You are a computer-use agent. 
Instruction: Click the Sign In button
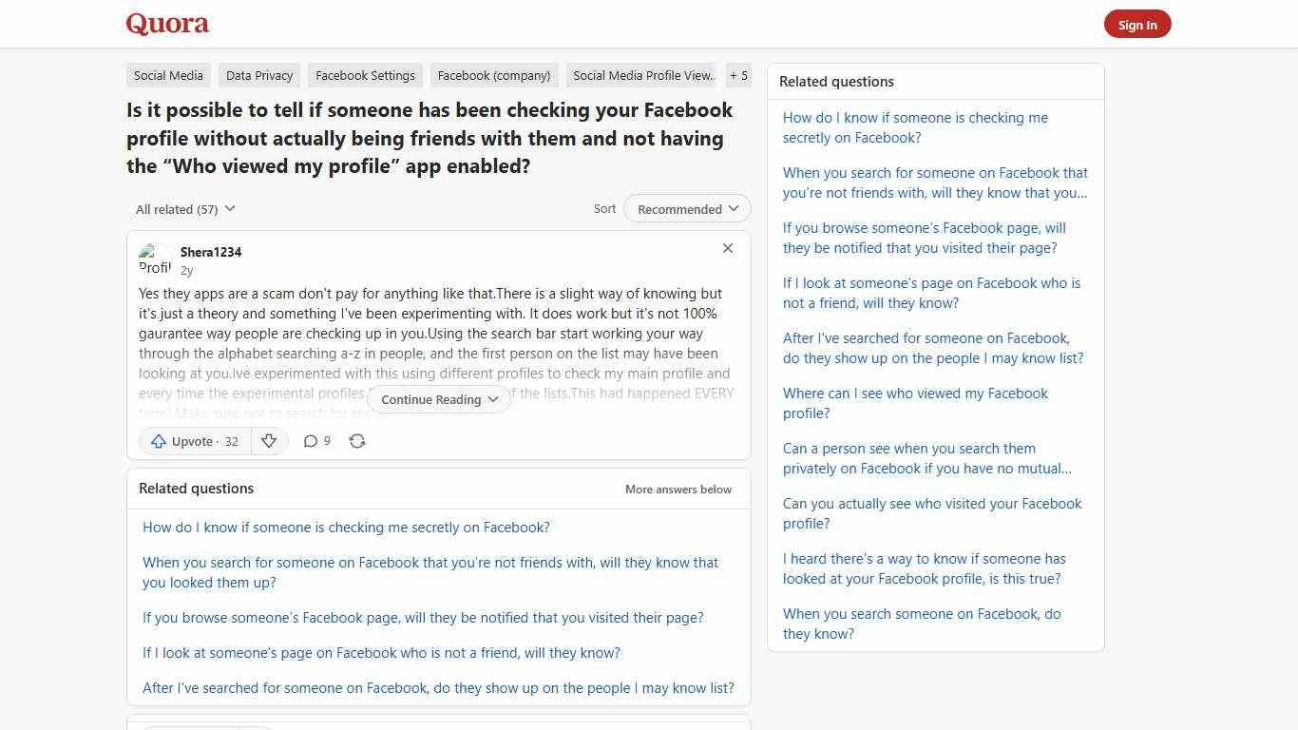pos(1137,25)
